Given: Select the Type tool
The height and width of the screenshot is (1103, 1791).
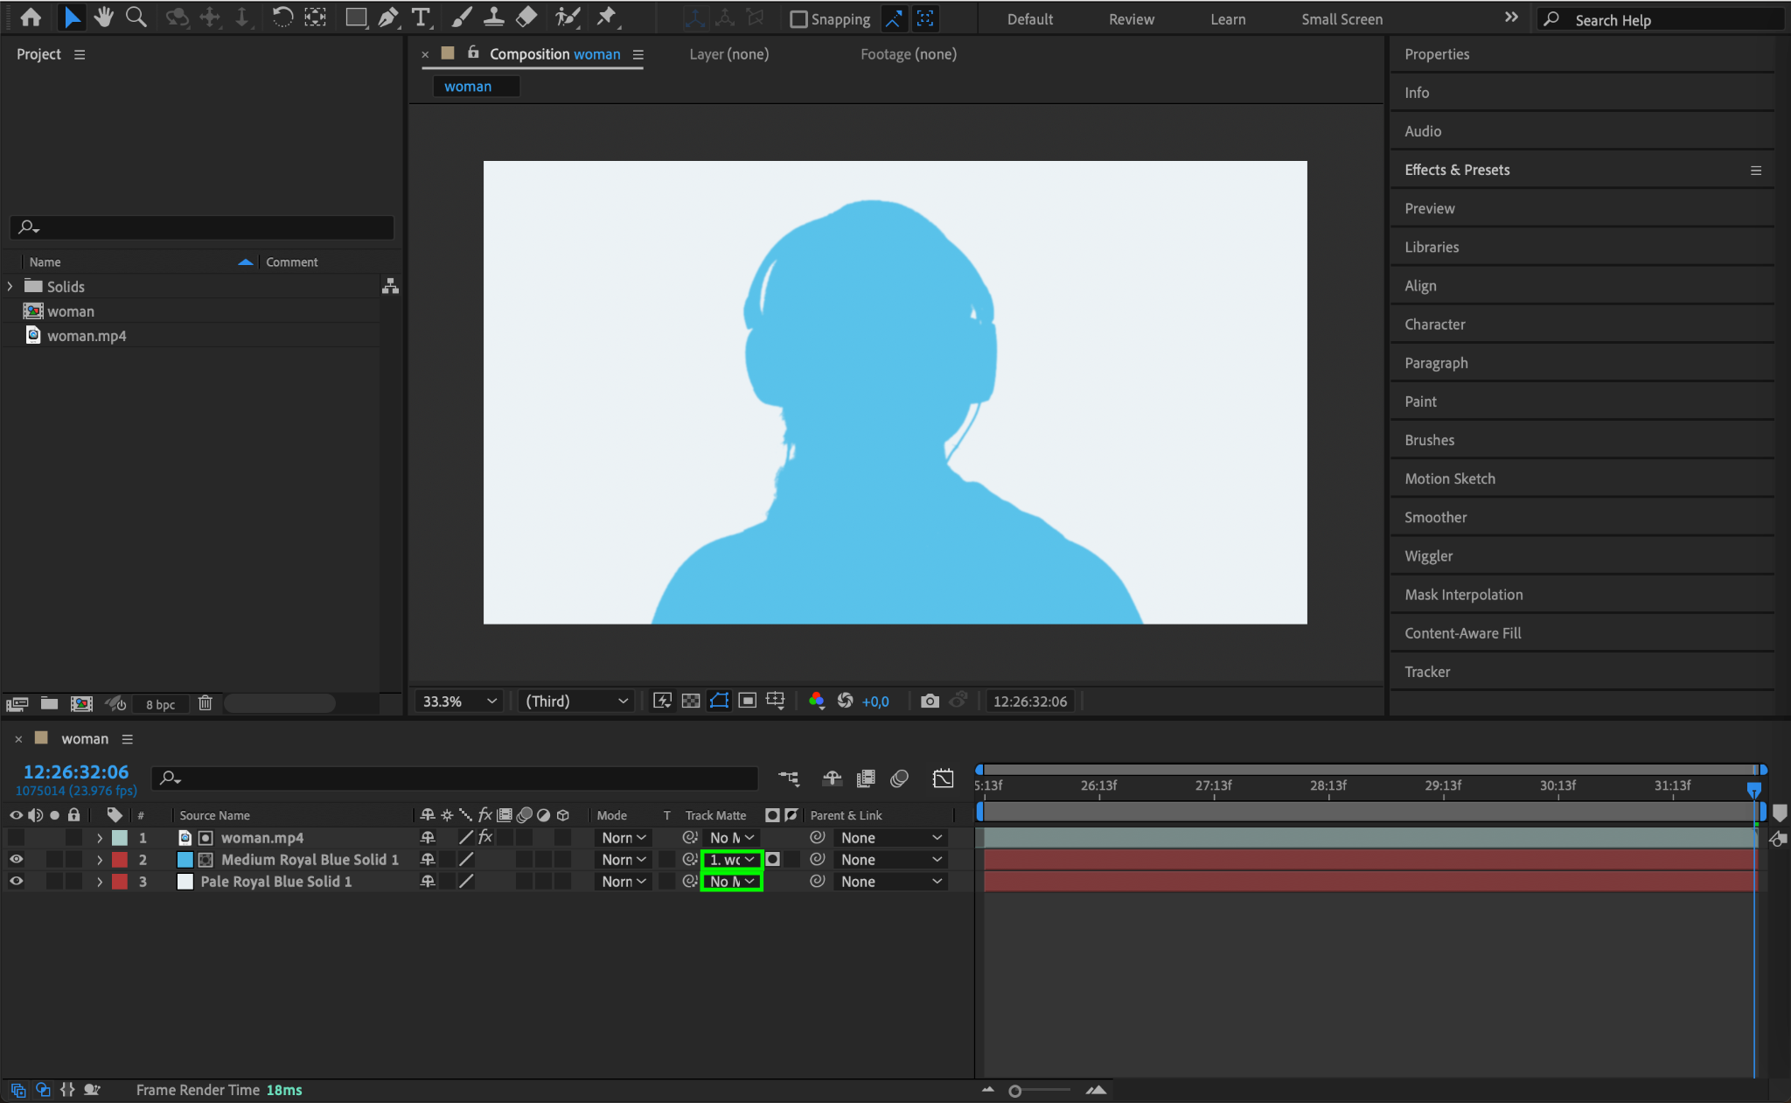Looking at the screenshot, I should (x=421, y=17).
